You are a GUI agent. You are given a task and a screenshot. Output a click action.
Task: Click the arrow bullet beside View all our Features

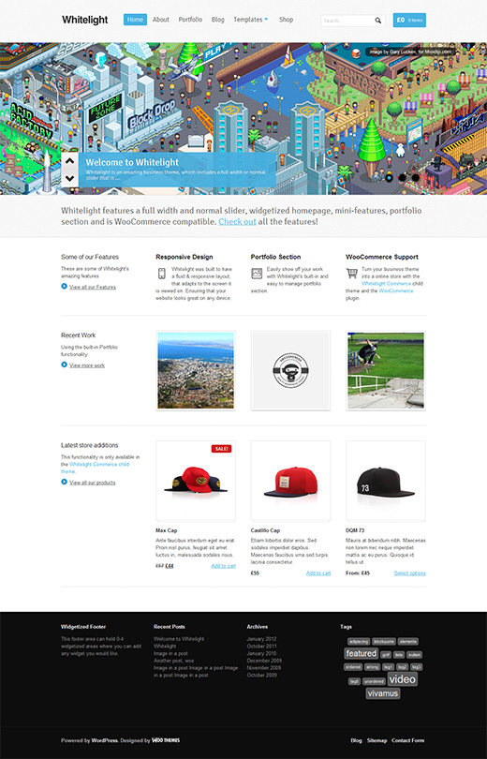click(64, 286)
